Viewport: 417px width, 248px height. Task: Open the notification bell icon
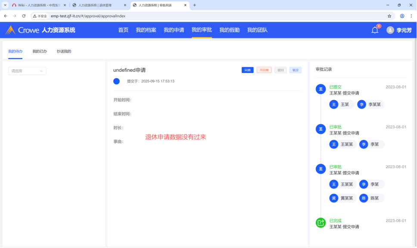tap(375, 30)
